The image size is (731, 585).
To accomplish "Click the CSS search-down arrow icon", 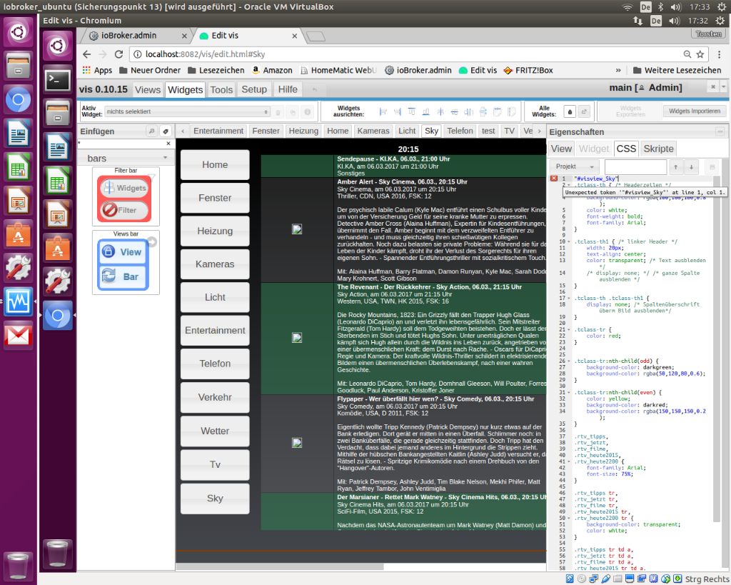I will pyautogui.click(x=691, y=166).
